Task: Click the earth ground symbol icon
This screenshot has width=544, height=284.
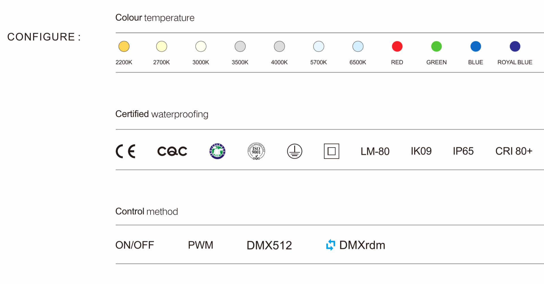Action: (x=294, y=151)
